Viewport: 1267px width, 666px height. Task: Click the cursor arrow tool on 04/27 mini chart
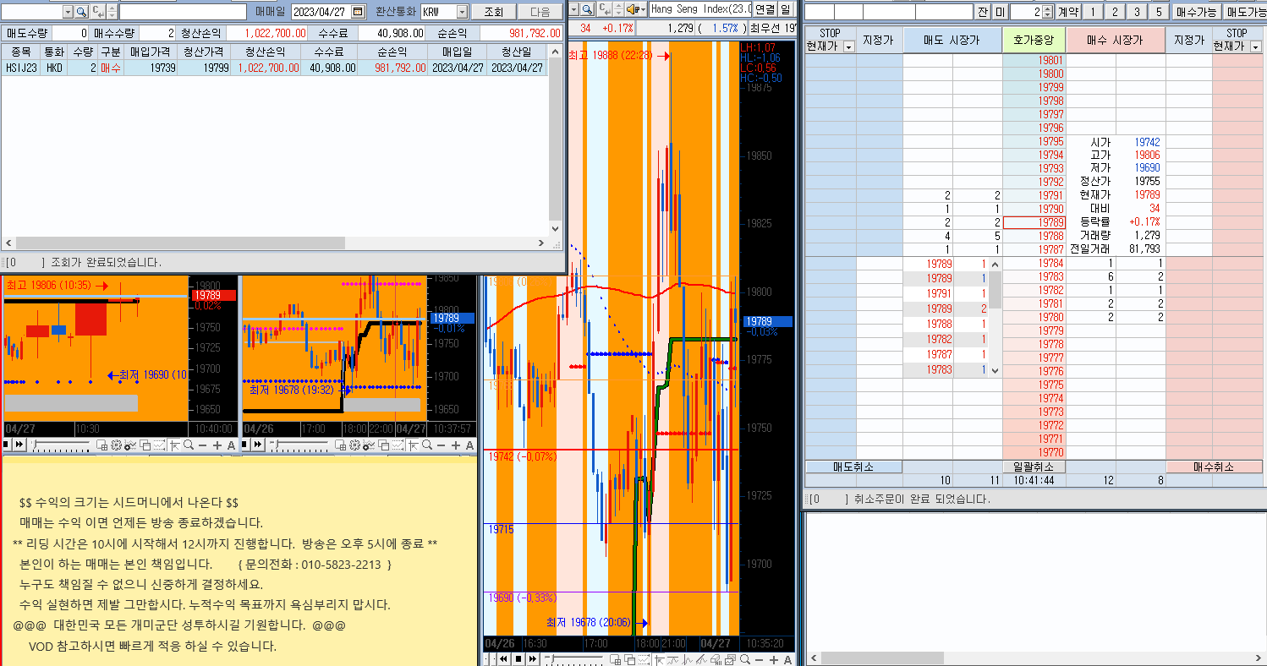click(173, 445)
